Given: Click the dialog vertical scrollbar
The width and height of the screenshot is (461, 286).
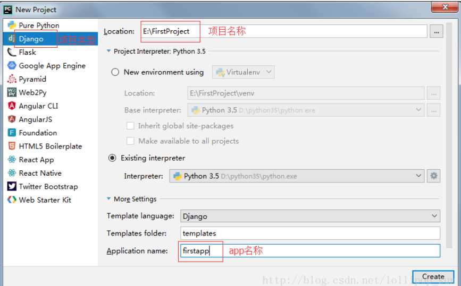Looking at the screenshot, I should 448,135.
